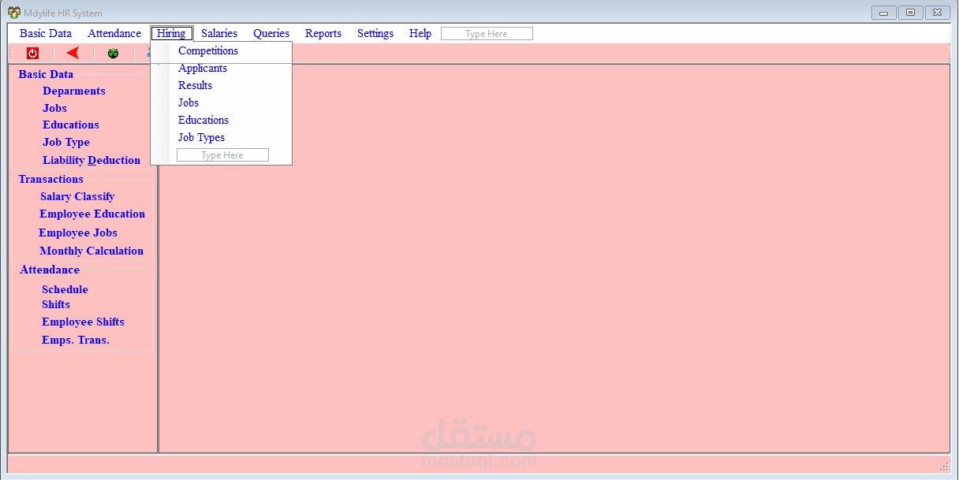Open the Queries menu
This screenshot has width=959, height=480.
[271, 33]
